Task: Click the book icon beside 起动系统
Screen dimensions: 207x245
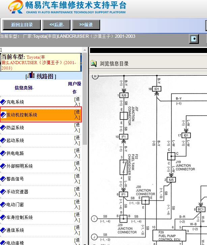Action: [3, 140]
